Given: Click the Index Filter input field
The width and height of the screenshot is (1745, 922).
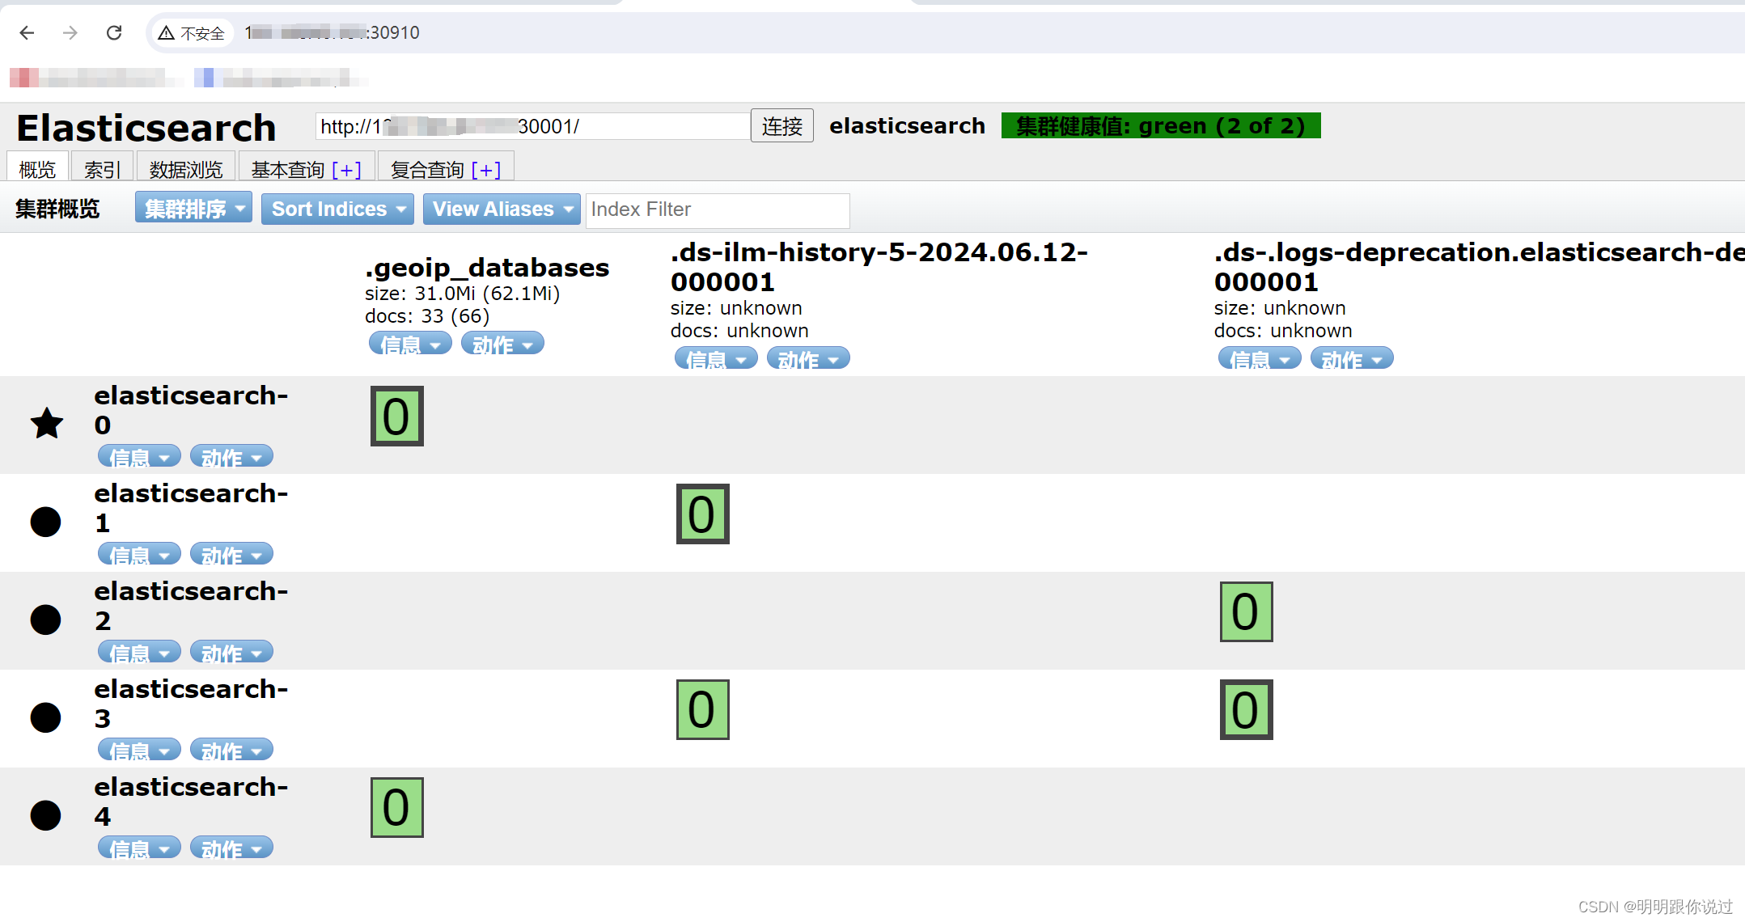Looking at the screenshot, I should click(714, 210).
